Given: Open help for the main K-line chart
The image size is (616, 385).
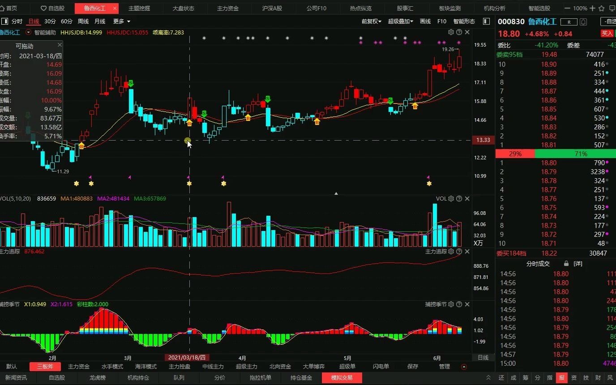Looking at the screenshot, I should [x=459, y=32].
